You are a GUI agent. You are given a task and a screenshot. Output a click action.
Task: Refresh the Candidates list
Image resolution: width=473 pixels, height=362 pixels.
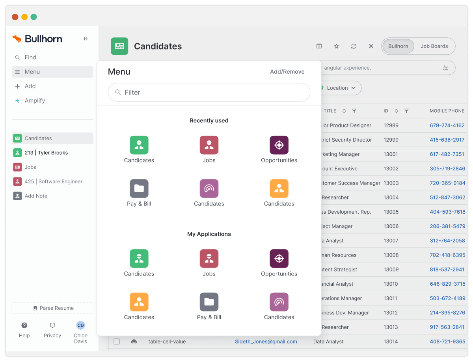pyautogui.click(x=354, y=46)
